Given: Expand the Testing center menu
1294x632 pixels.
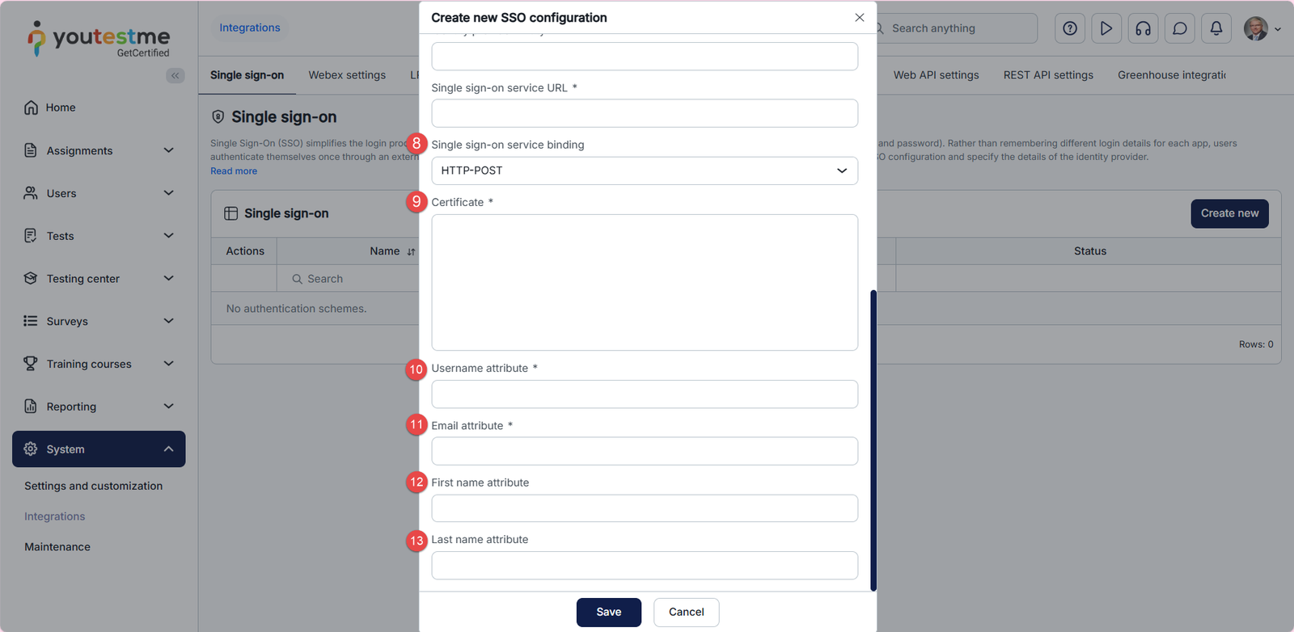Looking at the screenshot, I should (x=168, y=278).
